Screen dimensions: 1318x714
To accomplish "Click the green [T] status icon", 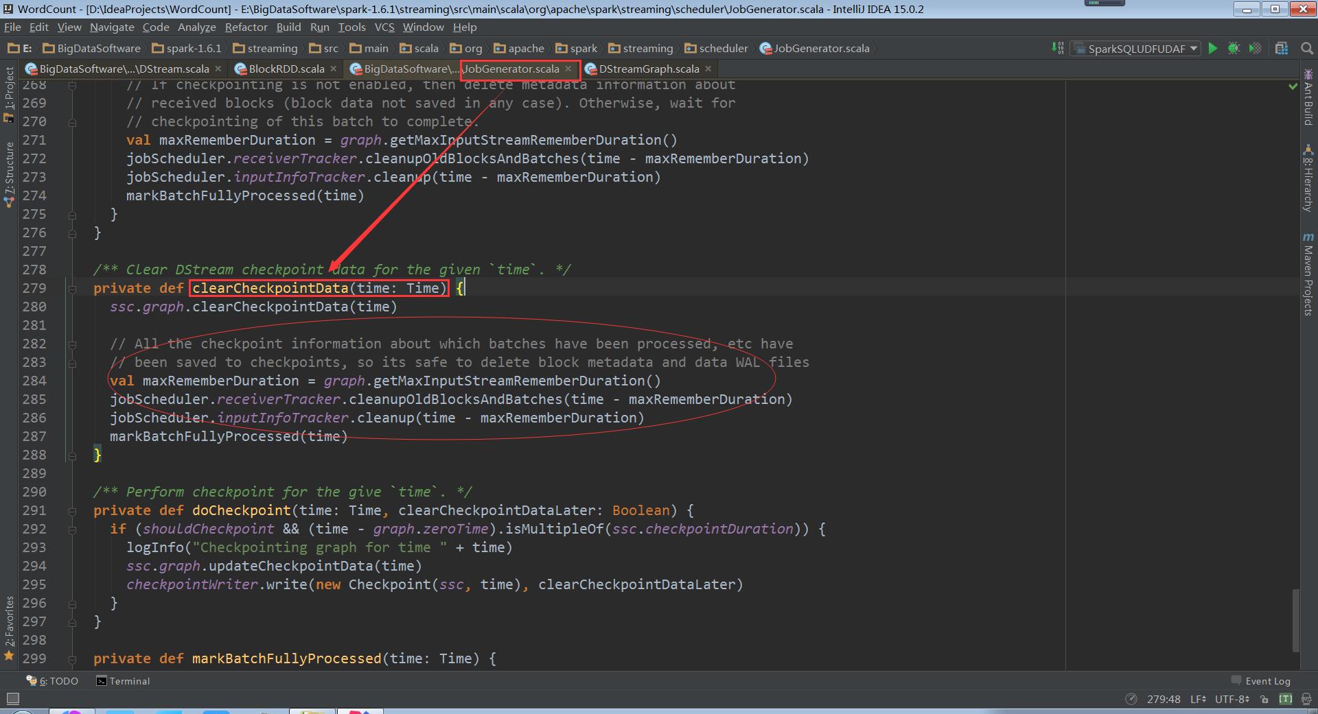I will click(1286, 699).
